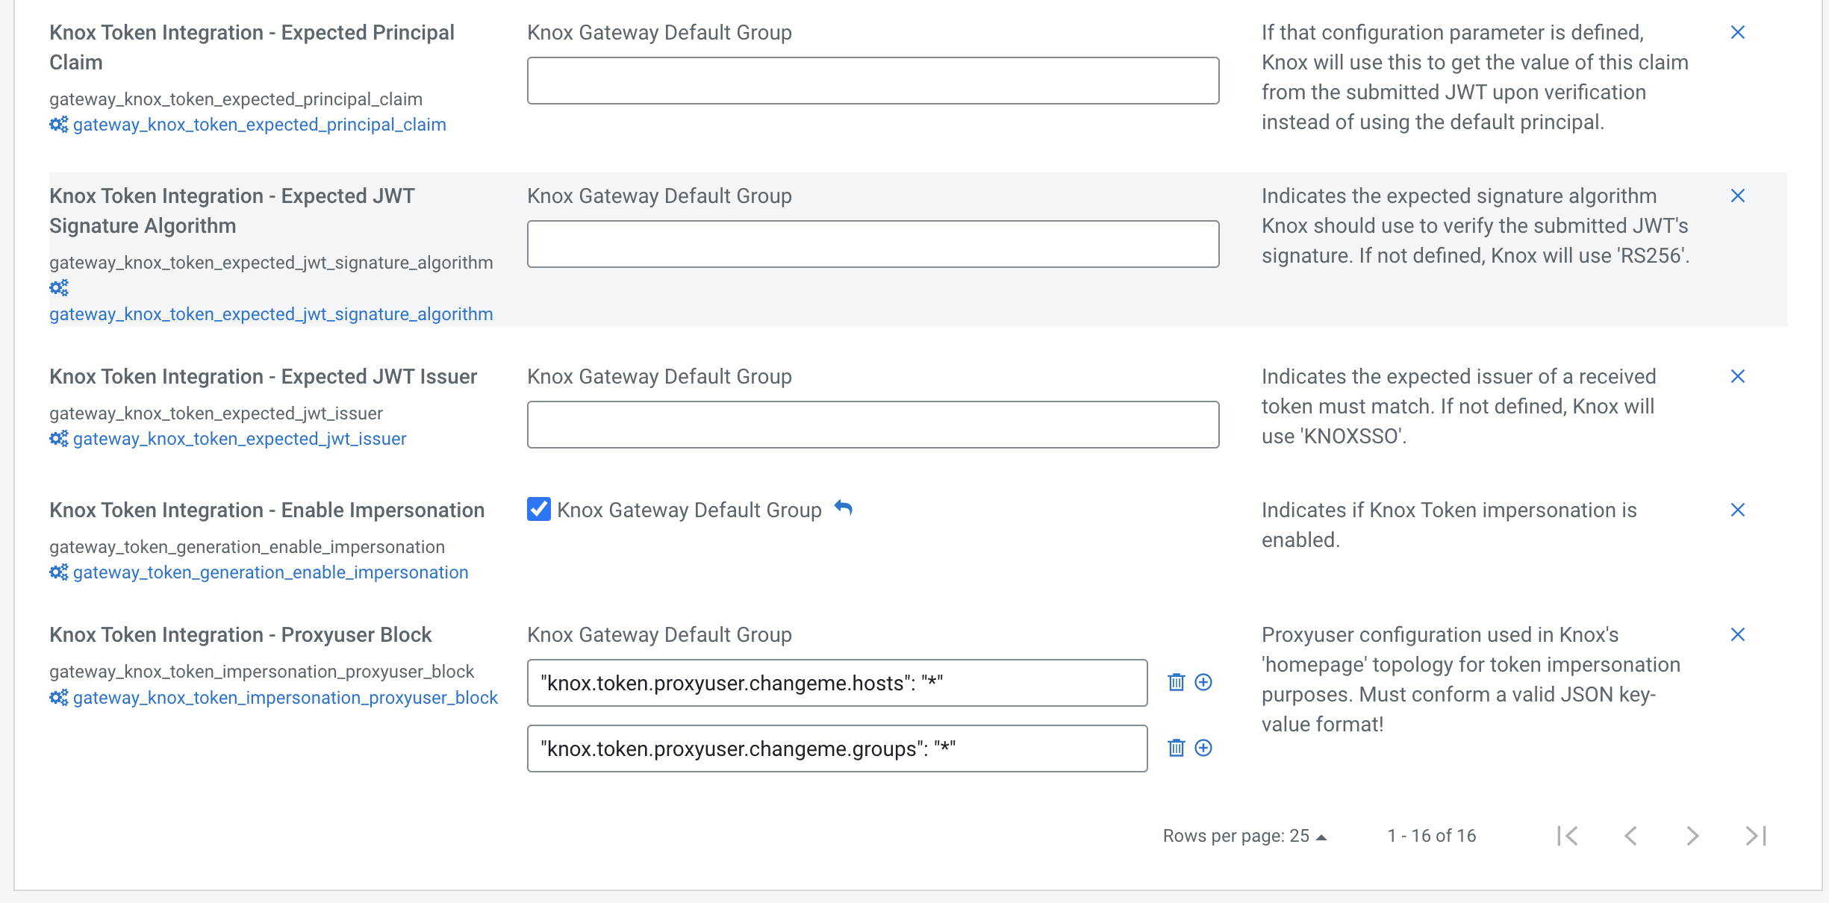Screen dimensions: 1829x903
Task: Delete the proxyuser changeme.hosts entry
Action: [1176, 682]
